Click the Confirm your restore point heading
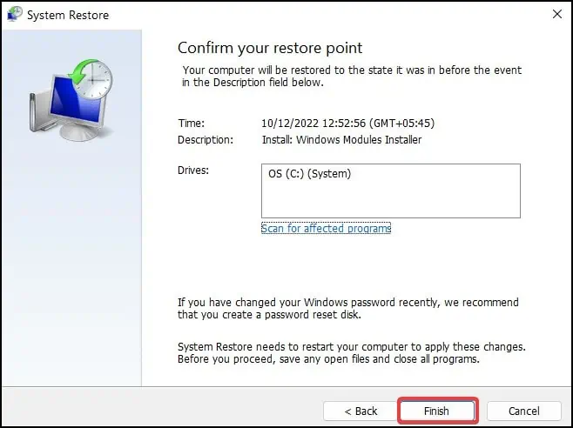This screenshot has height=428, width=573. tap(270, 47)
